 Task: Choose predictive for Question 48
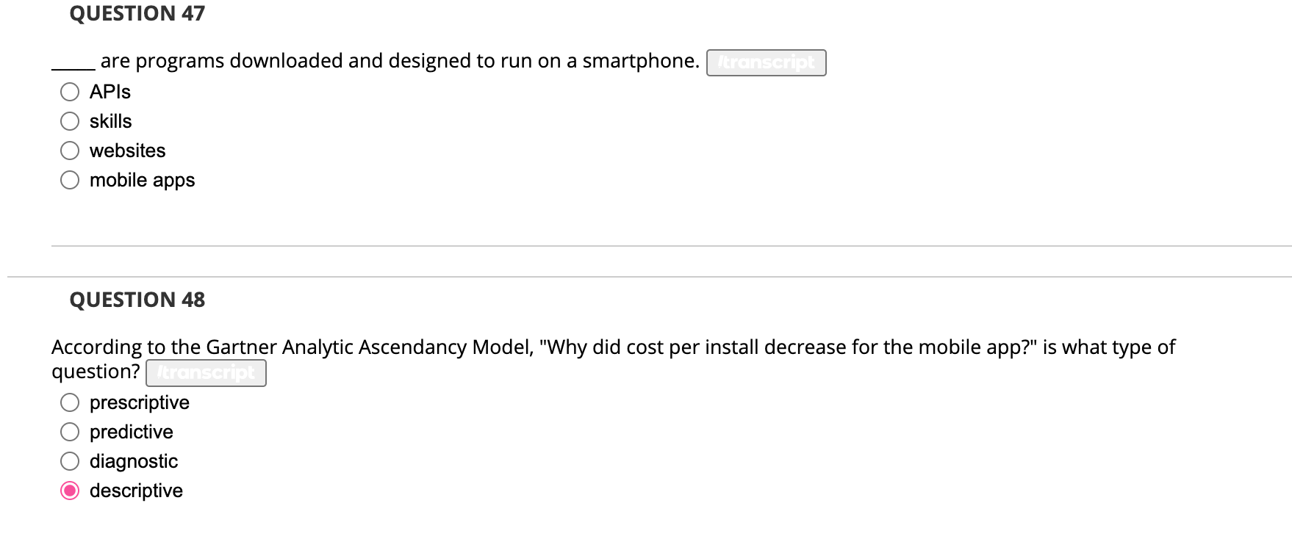70,432
